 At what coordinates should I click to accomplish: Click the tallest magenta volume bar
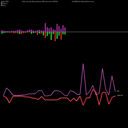tap(45, 28)
